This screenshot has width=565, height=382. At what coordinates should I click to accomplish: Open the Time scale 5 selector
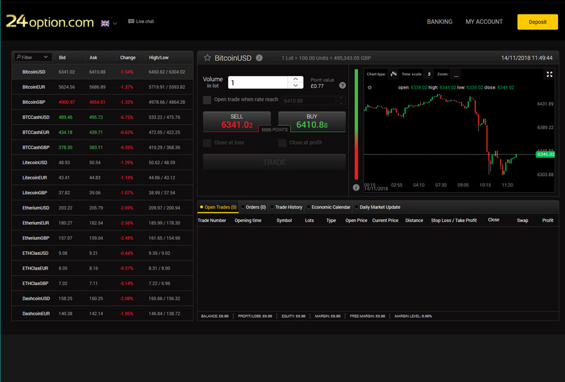pos(429,74)
